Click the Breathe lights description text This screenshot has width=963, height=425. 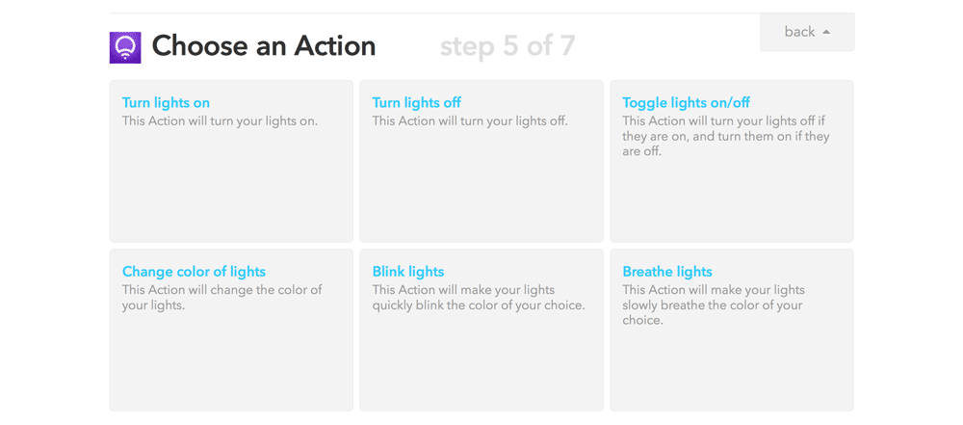click(x=713, y=305)
